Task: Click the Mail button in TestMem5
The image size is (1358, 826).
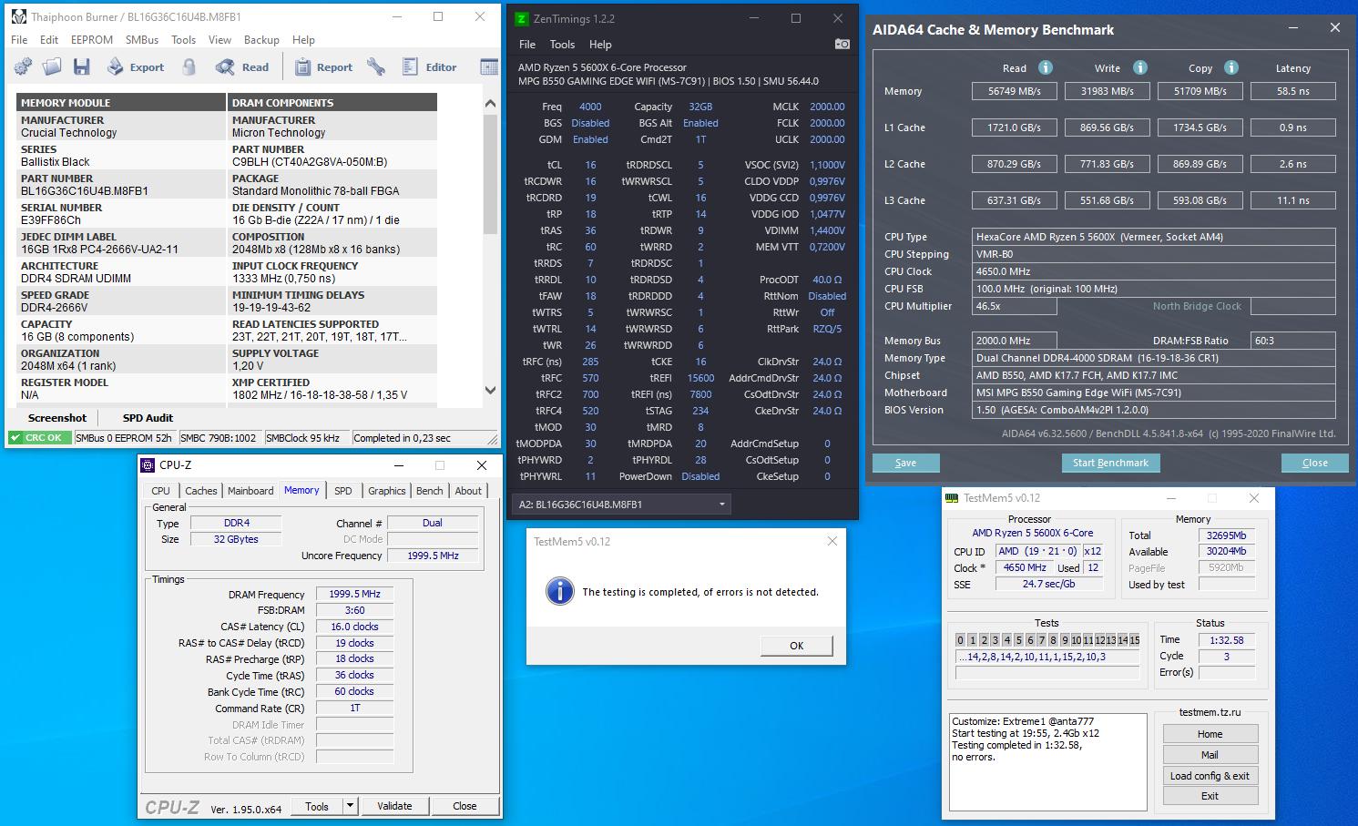Action: tap(1210, 755)
